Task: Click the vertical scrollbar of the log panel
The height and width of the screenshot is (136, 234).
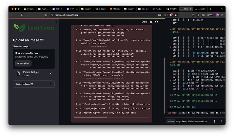Action: pyautogui.click(x=165, y=86)
